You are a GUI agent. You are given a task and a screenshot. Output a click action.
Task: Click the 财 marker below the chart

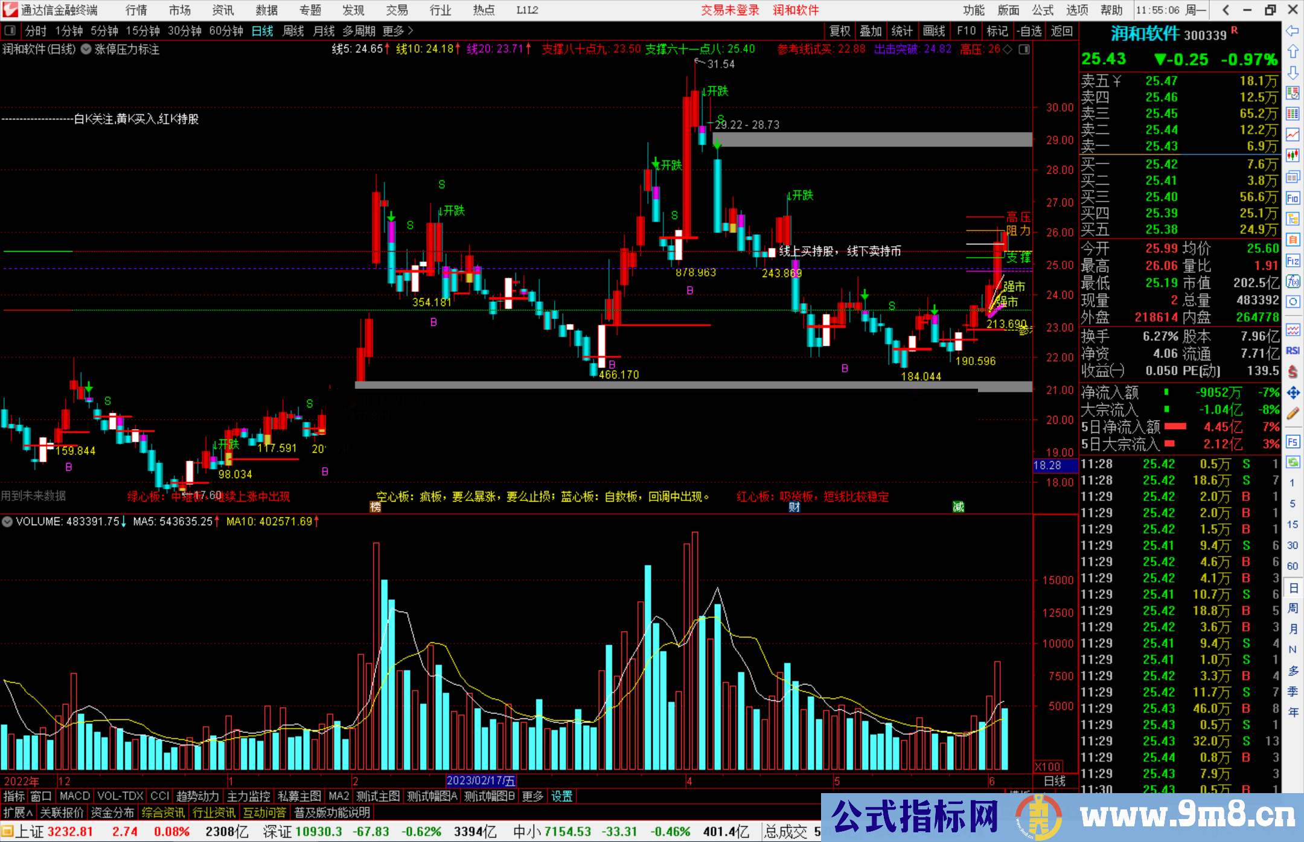pyautogui.click(x=794, y=507)
